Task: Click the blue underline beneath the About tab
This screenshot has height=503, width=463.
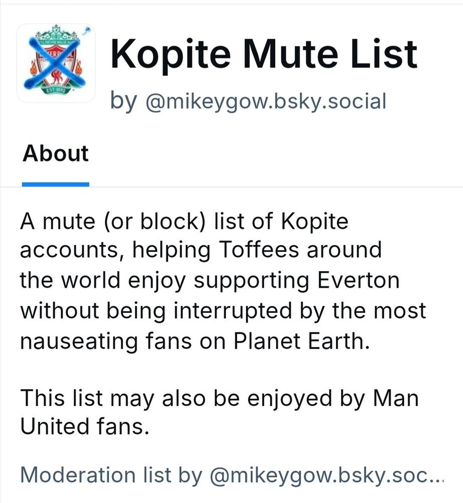Action: pos(55,184)
